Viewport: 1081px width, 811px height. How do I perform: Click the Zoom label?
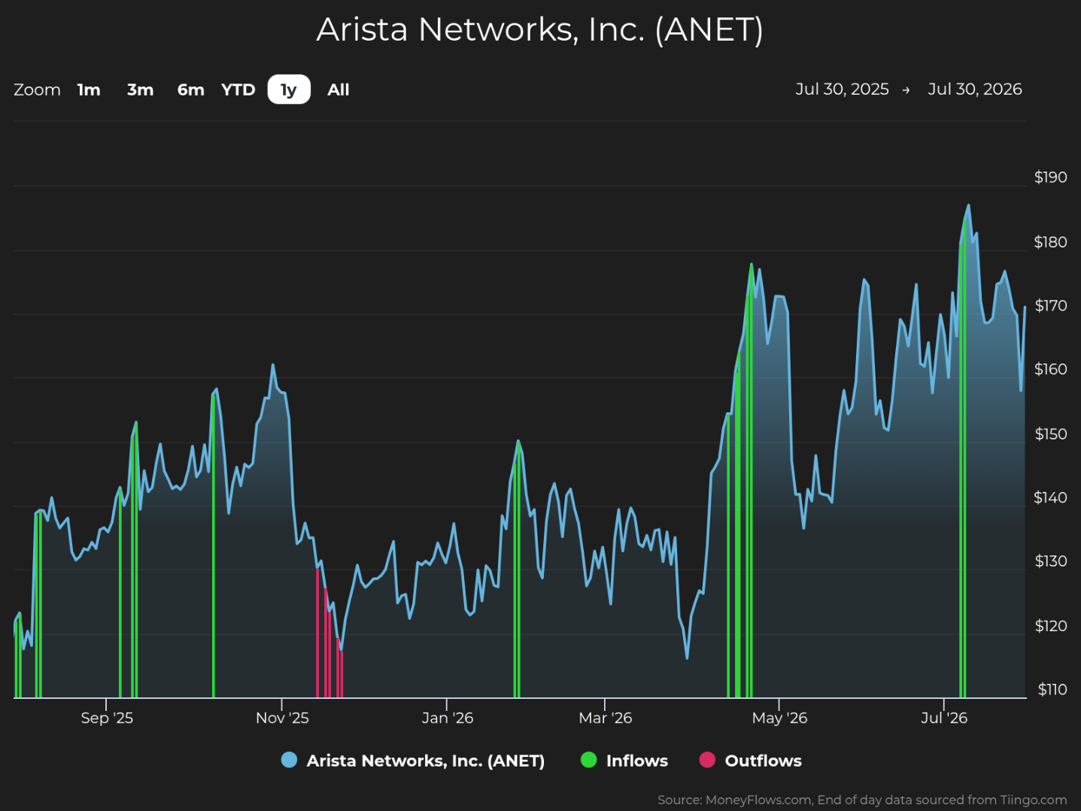(37, 90)
